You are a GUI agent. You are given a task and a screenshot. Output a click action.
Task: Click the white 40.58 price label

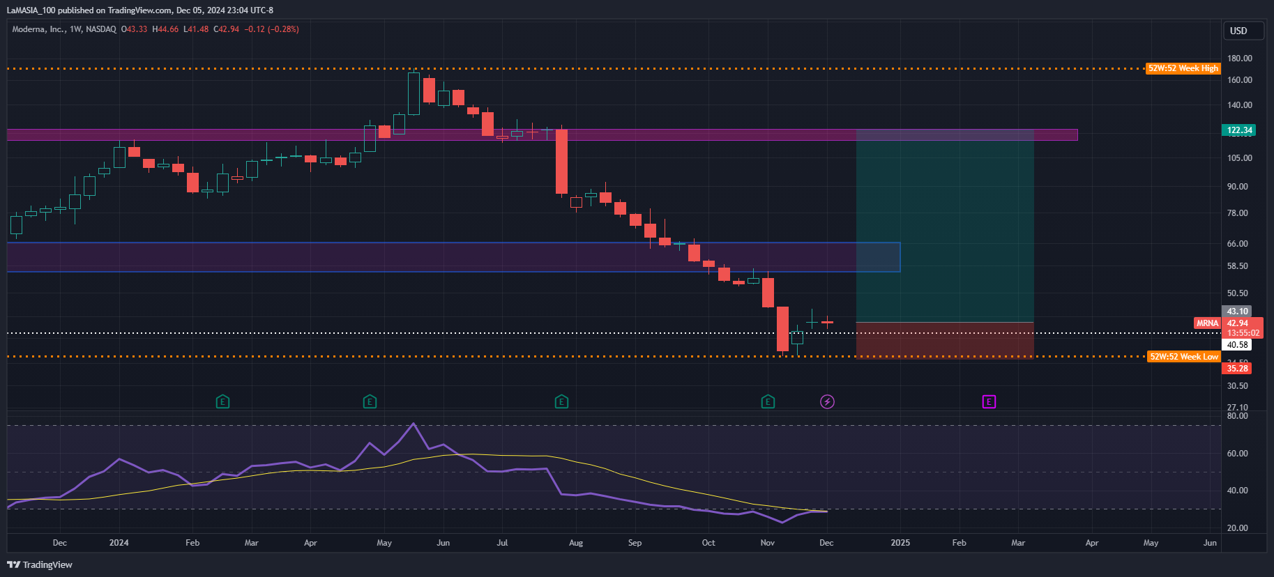click(1237, 345)
